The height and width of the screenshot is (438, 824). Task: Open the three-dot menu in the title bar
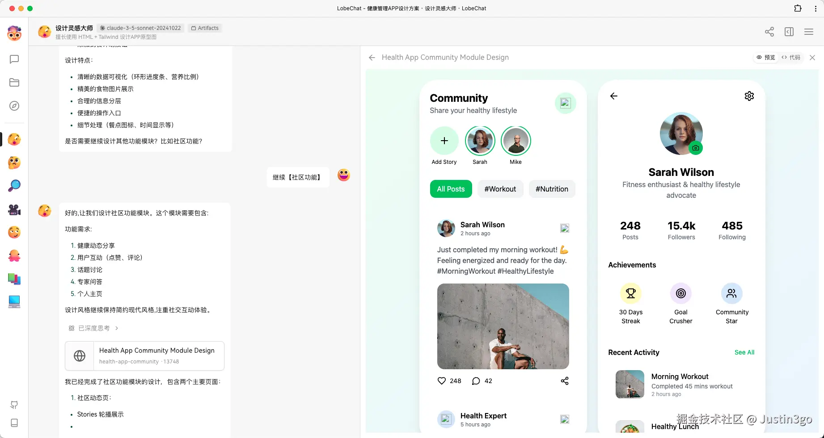tap(816, 8)
